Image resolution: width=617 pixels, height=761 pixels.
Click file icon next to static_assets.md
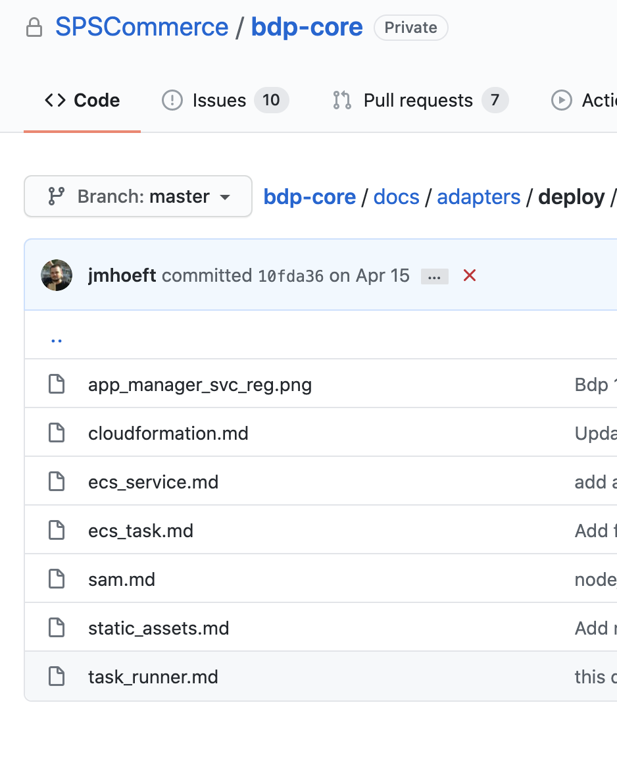click(x=57, y=627)
